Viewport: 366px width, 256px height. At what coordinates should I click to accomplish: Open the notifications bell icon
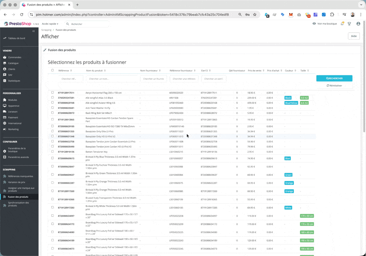[x=342, y=24]
